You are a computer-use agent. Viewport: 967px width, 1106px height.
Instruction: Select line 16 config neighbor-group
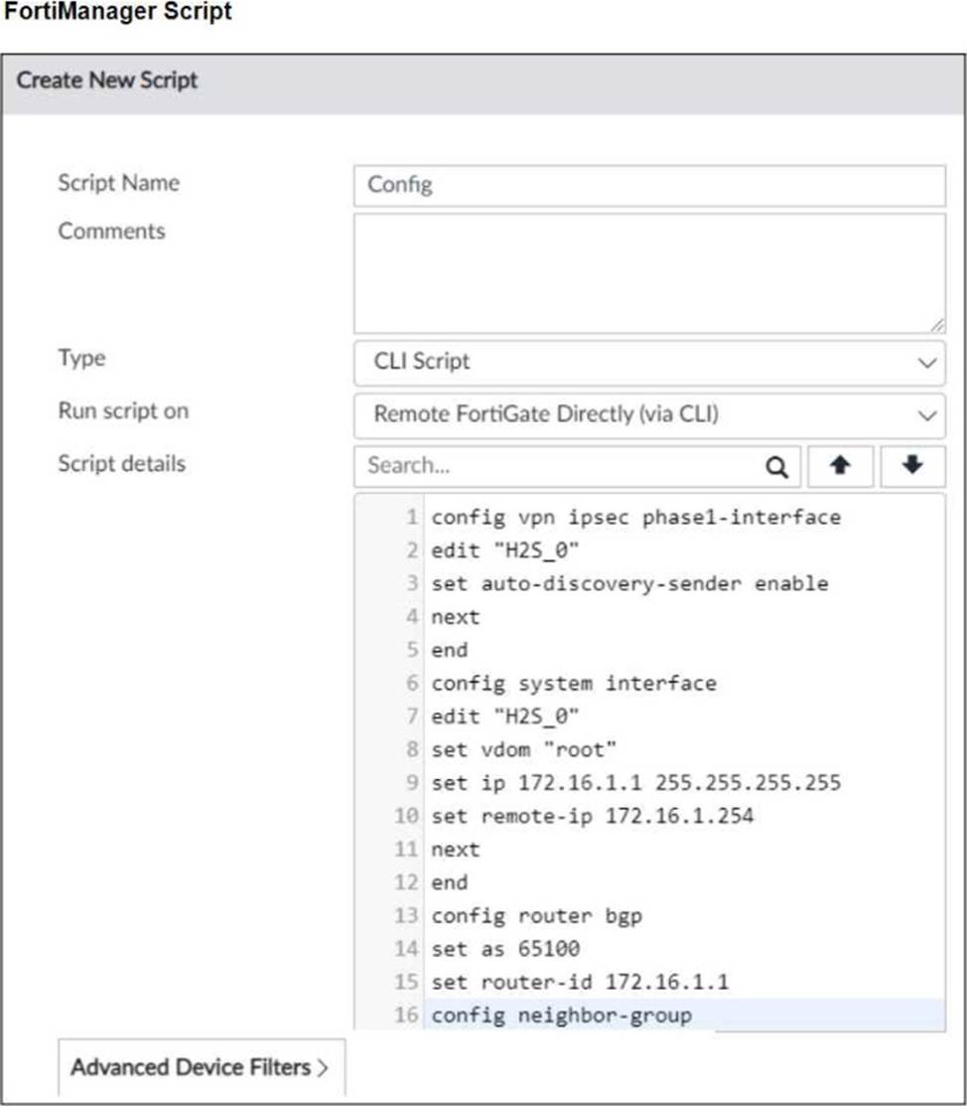[x=561, y=1015]
